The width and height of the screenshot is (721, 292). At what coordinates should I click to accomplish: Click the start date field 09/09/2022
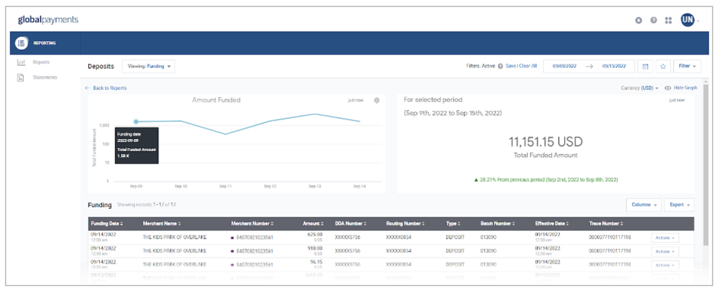click(564, 66)
